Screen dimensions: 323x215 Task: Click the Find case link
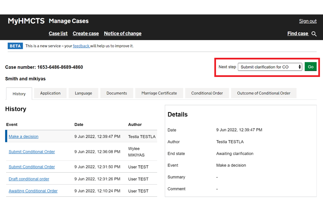[298, 34]
